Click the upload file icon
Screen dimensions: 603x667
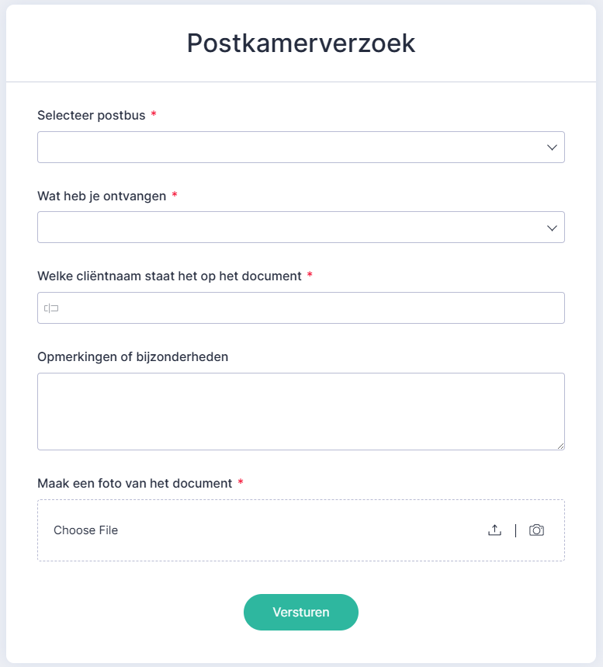point(494,530)
